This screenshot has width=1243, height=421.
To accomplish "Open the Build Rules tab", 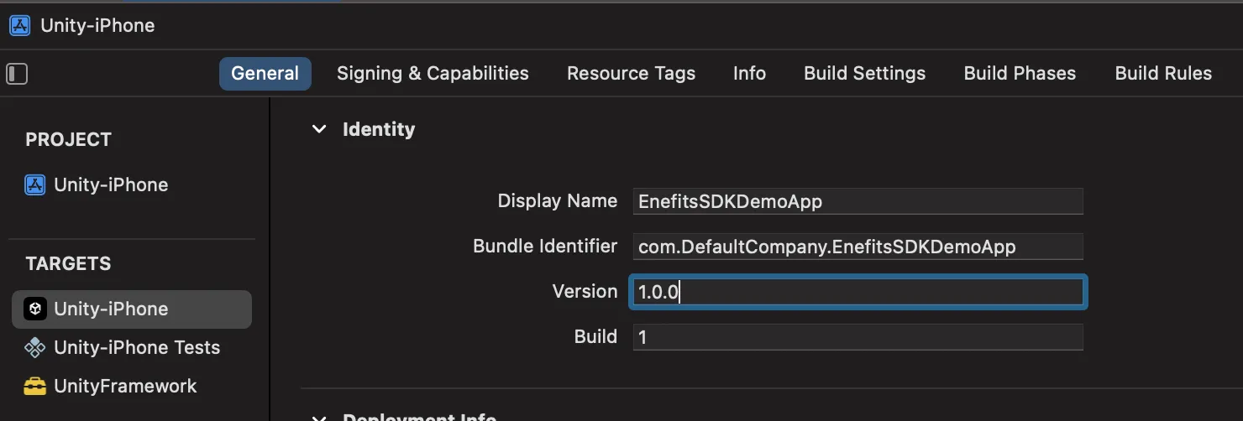I will click(x=1163, y=74).
